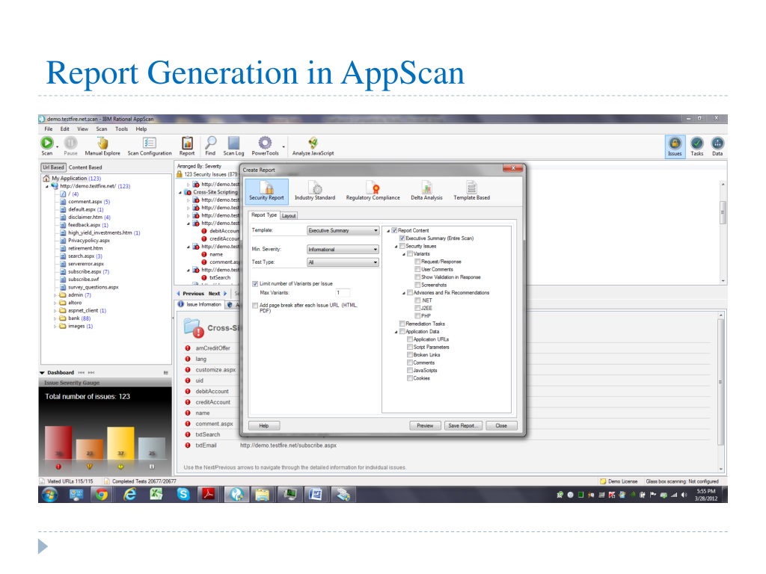Screen dimensions: 766x574
Task: Click Save Report button
Action: pyautogui.click(x=464, y=425)
